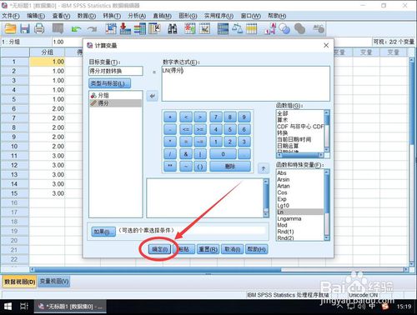Click the Weight cases scale icon
This screenshot has width=417, height=315.
(237, 28)
